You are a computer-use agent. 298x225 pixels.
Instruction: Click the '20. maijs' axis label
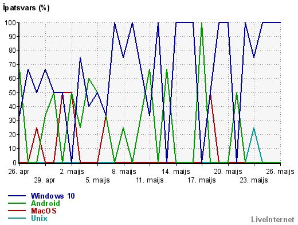point(228,172)
